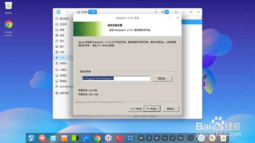
Task: Click the pen/stylus tray icon
Action: (x=173, y=138)
